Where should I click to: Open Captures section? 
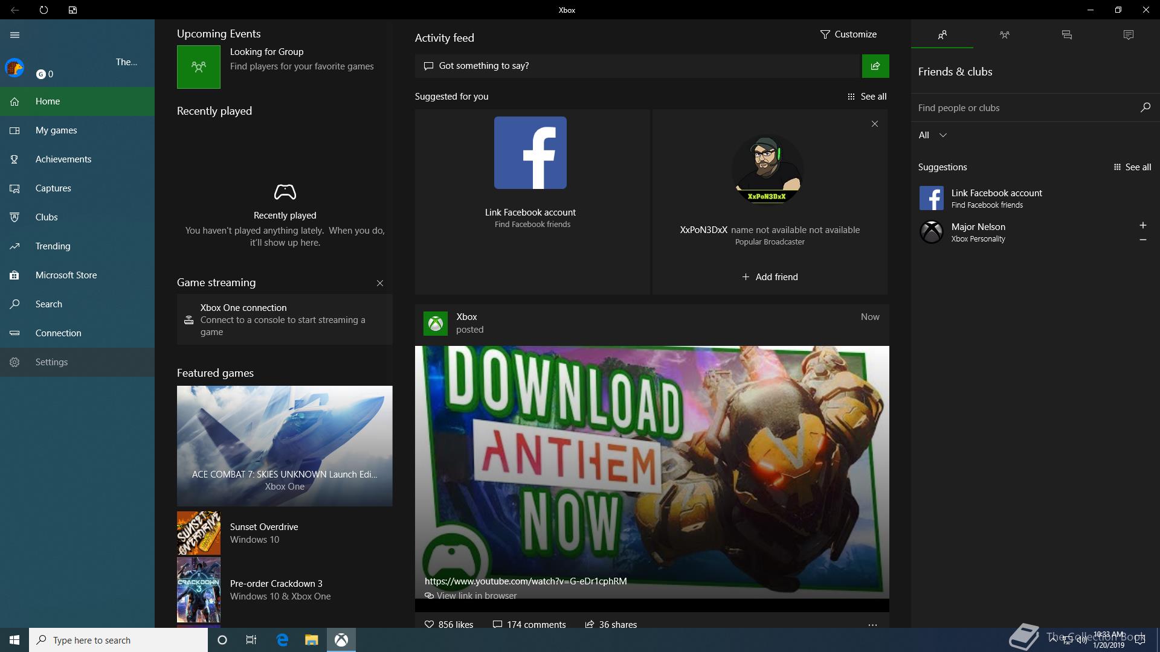pyautogui.click(x=77, y=188)
